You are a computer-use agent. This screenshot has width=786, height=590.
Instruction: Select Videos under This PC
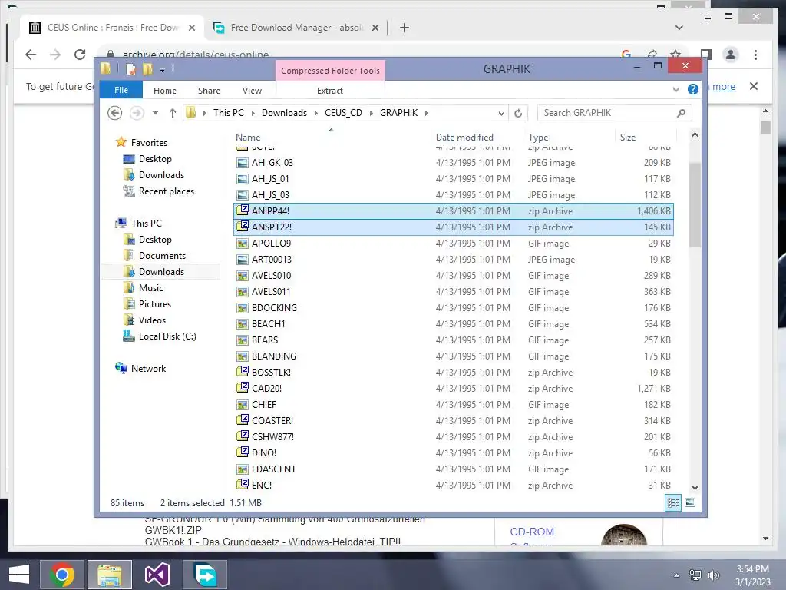coord(152,320)
